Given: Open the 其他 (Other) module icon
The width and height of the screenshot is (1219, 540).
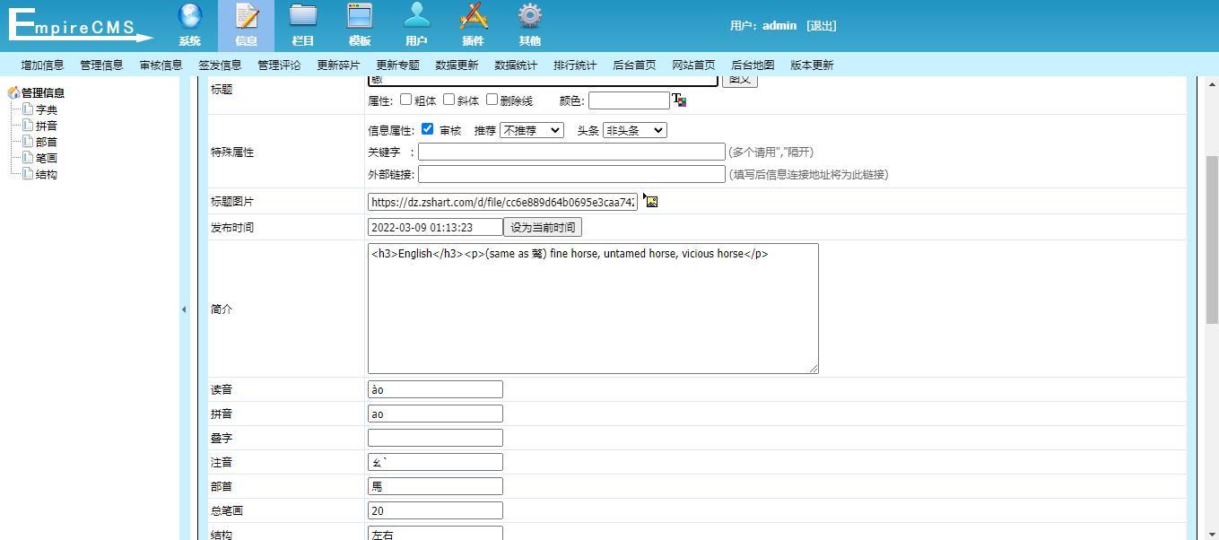Looking at the screenshot, I should pyautogui.click(x=530, y=24).
